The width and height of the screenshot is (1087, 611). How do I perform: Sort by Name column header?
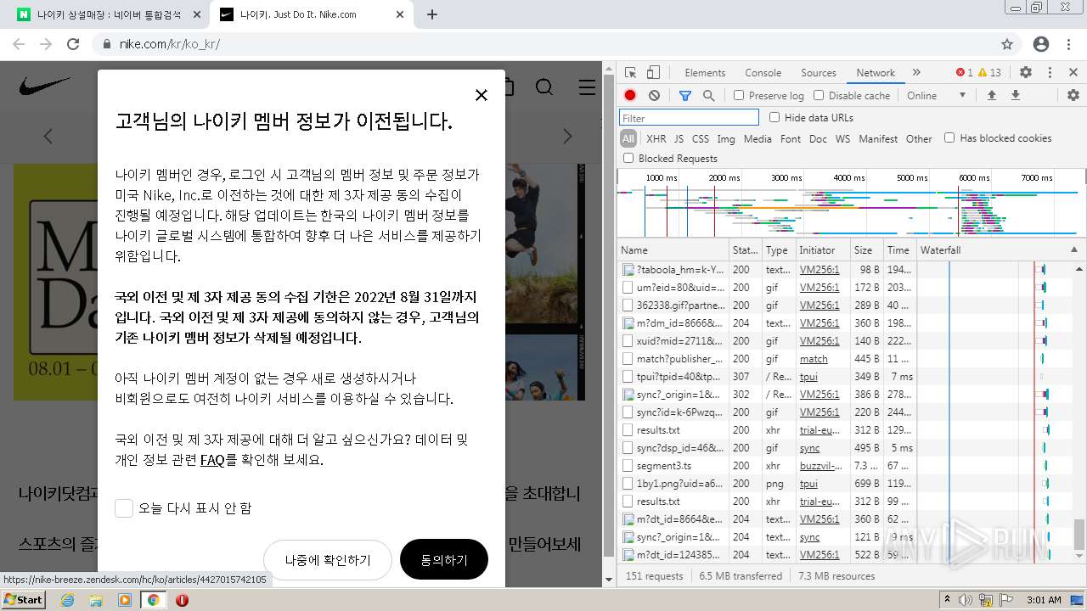click(673, 250)
